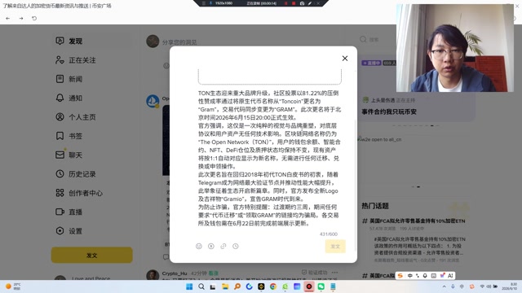This screenshot has width=522, height=293.
Task: Toggle recorder microphone icon
Action: (210, 3)
